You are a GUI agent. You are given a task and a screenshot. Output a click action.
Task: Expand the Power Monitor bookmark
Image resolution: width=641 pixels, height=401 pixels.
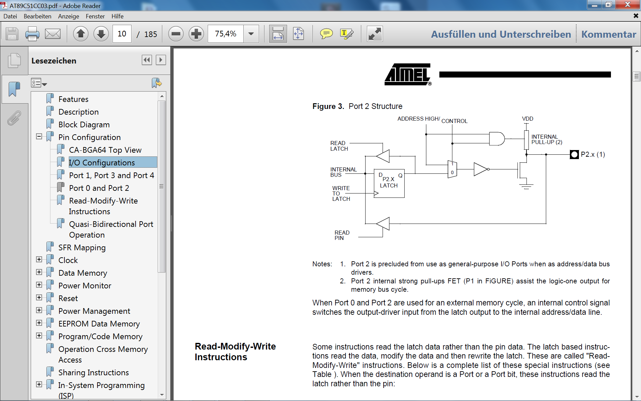click(39, 285)
